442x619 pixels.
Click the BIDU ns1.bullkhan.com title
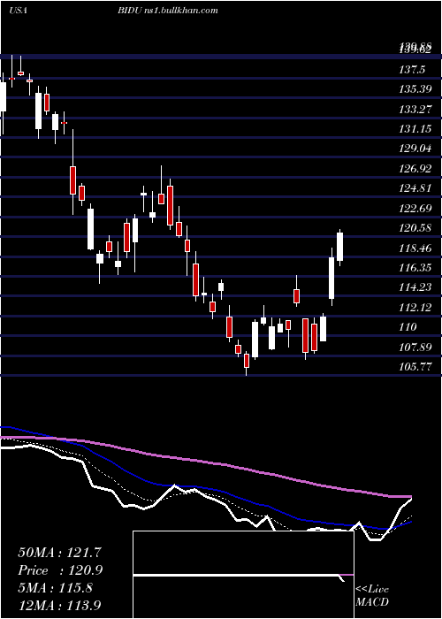coord(168,11)
